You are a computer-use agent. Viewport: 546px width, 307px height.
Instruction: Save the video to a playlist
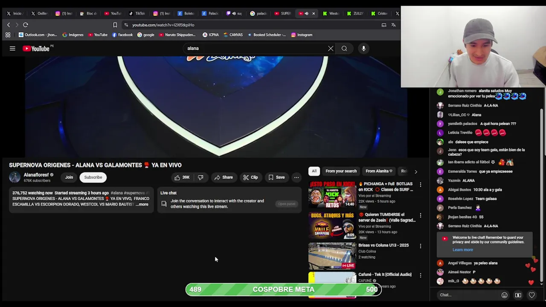(276, 177)
